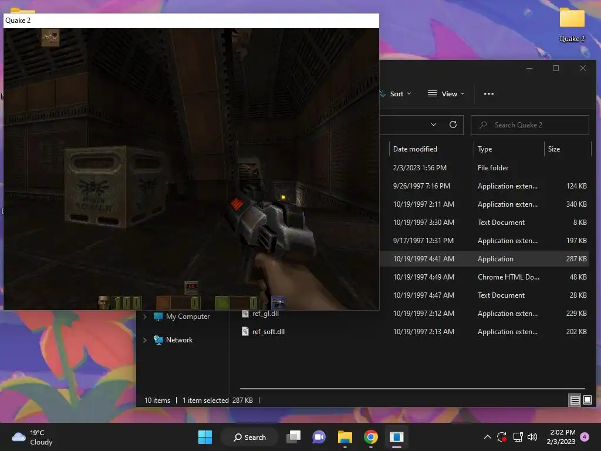Image resolution: width=601 pixels, height=451 pixels.
Task: Click the Quake 2 app taskbar icon
Action: point(396,437)
